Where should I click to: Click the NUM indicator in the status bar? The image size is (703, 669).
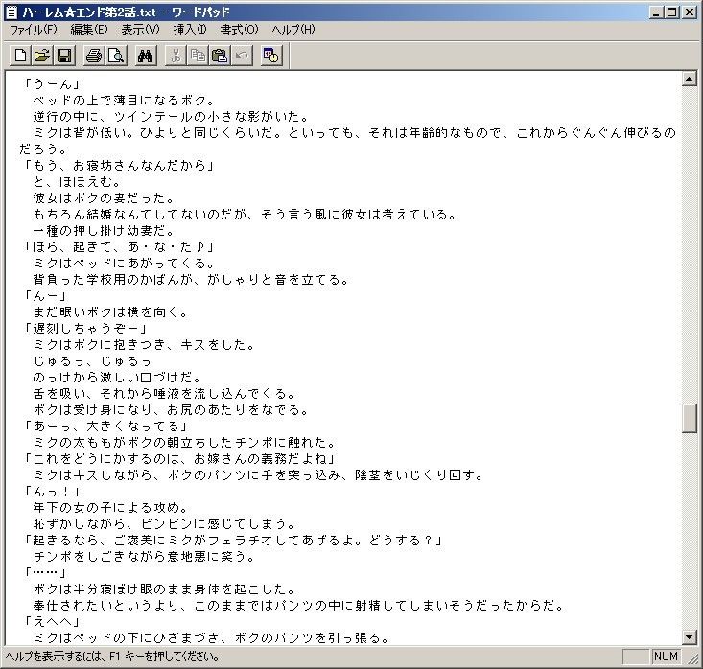(x=666, y=656)
